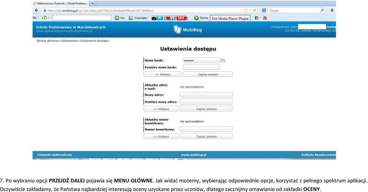Click the YouTube icon in toolbar
The image size is (368, 192).
point(265,18)
